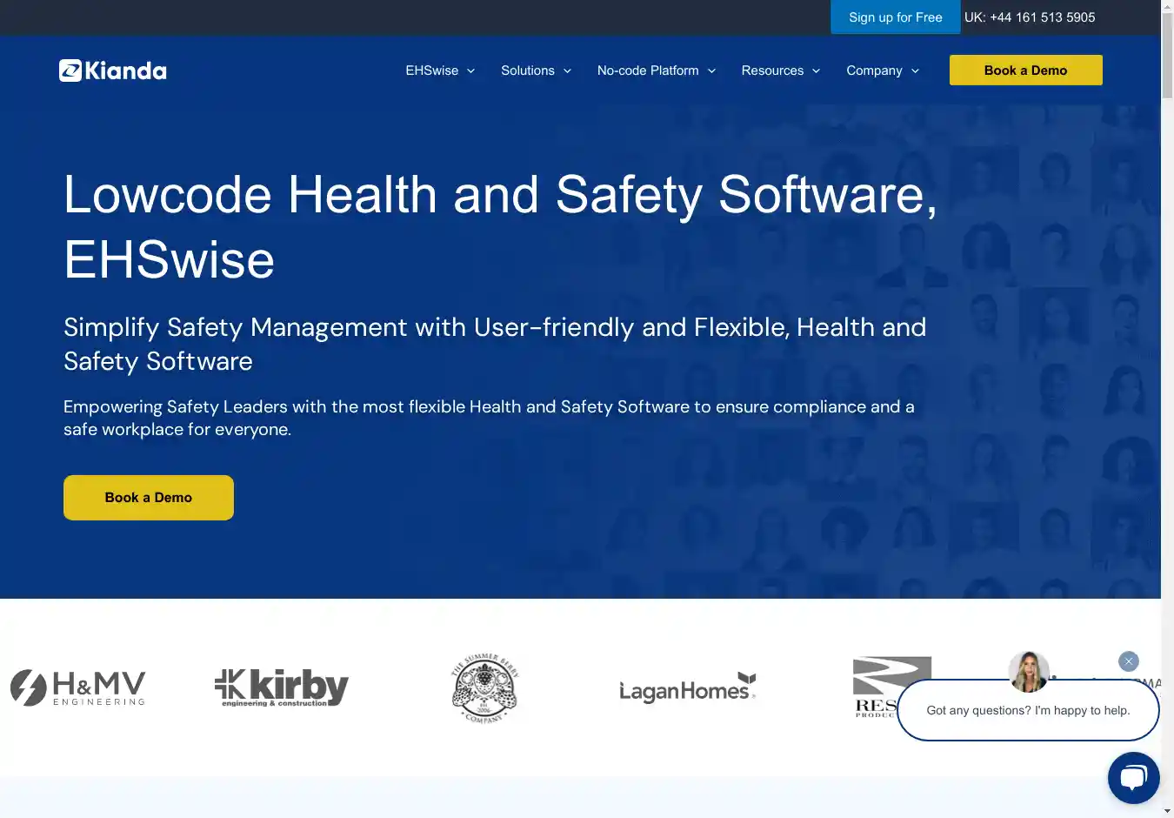Click the H&MV Engineering logo
The width and height of the screenshot is (1174, 818).
point(78,688)
